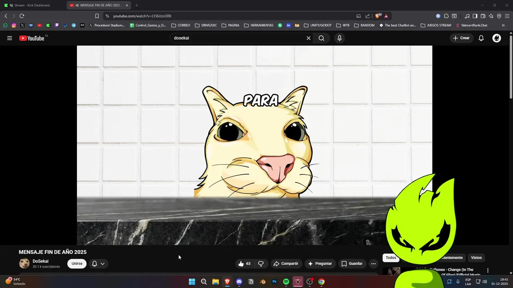Viewport: 513px width, 288px height.
Task: Show hidden bookmarks overflow chevron
Action: tap(503, 25)
